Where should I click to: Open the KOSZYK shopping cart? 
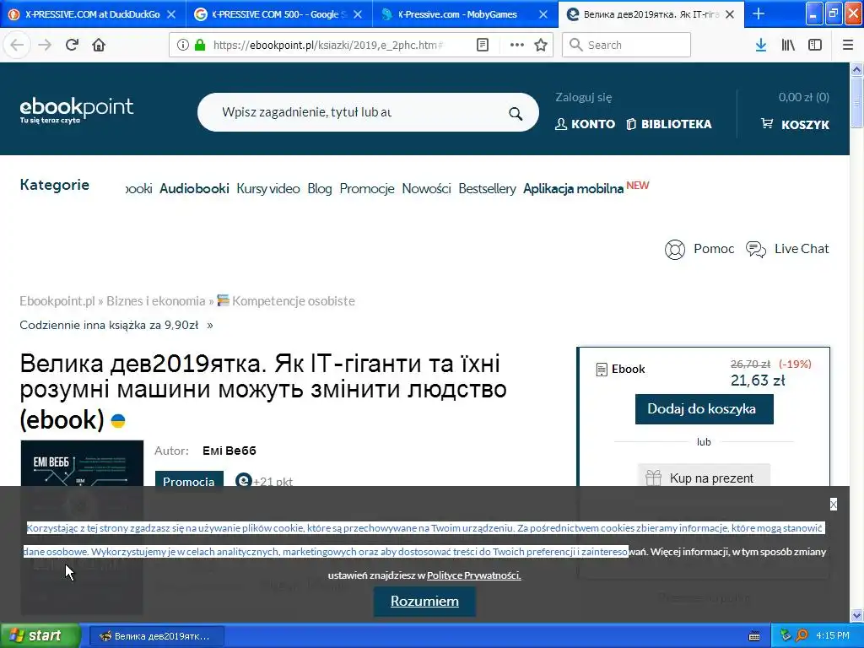pos(795,124)
